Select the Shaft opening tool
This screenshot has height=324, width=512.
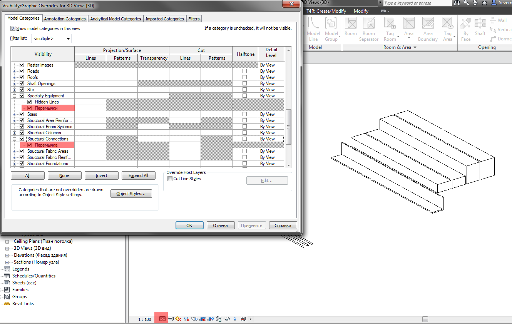[480, 26]
